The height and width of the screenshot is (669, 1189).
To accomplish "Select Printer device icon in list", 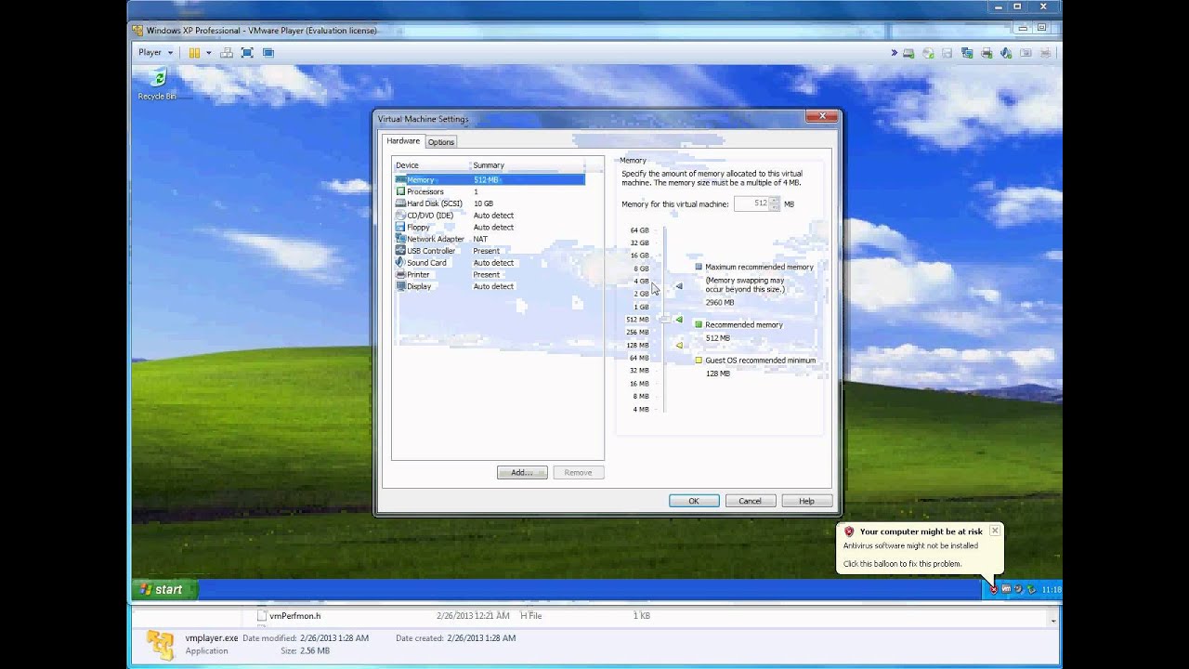I will click(x=400, y=275).
